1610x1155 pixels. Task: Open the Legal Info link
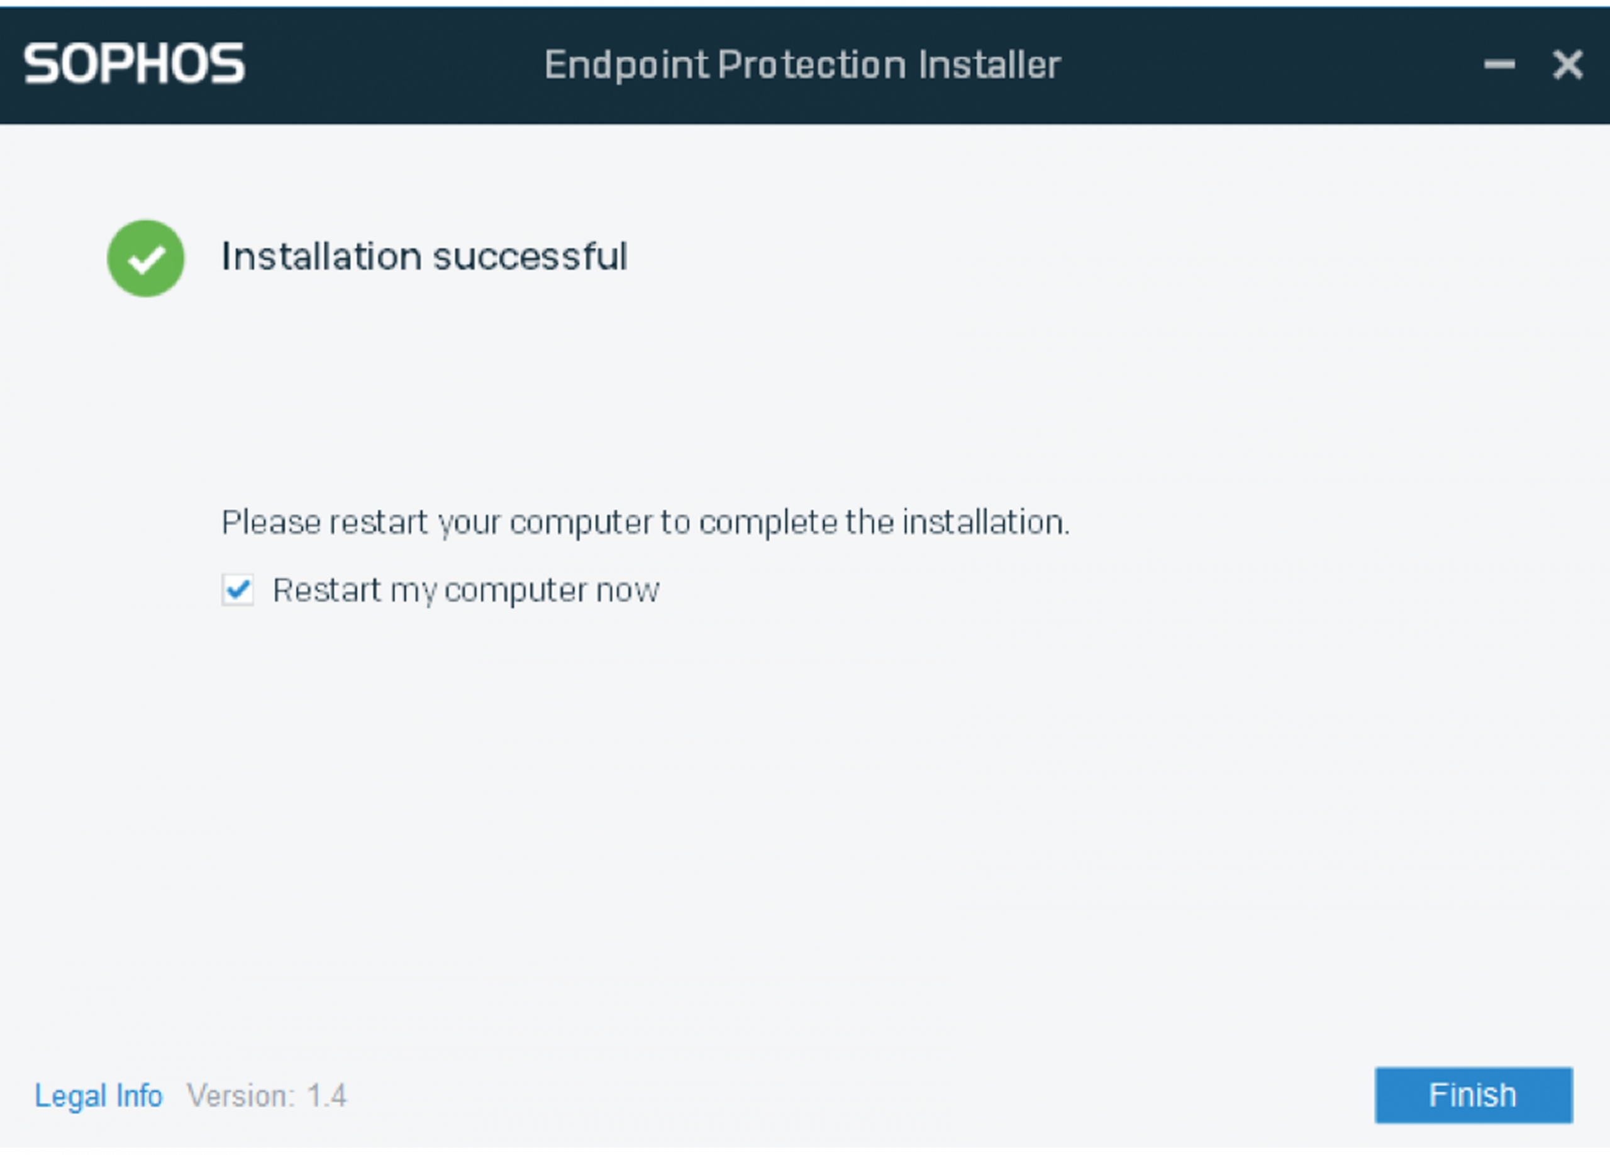(99, 1096)
